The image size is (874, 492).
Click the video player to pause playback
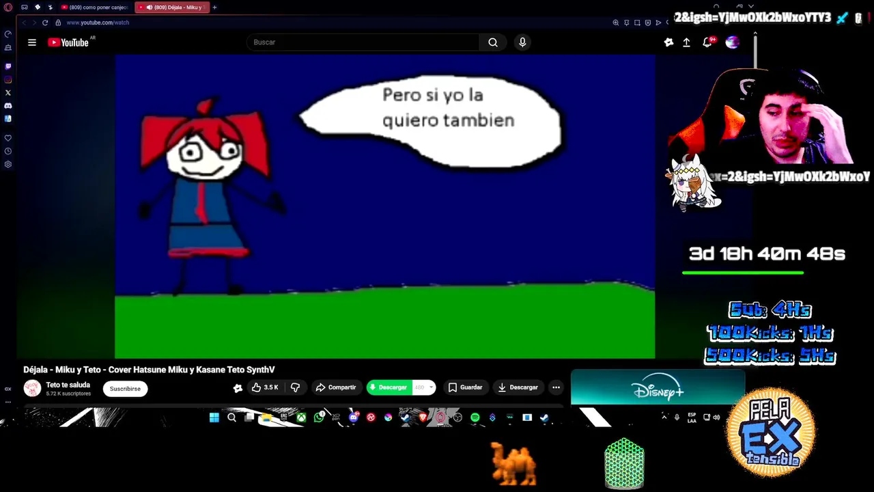385,206
